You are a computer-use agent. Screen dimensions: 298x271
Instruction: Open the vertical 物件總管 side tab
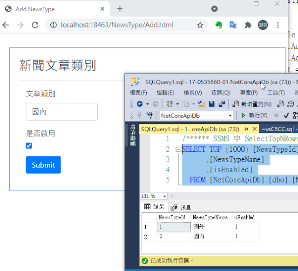133,135
